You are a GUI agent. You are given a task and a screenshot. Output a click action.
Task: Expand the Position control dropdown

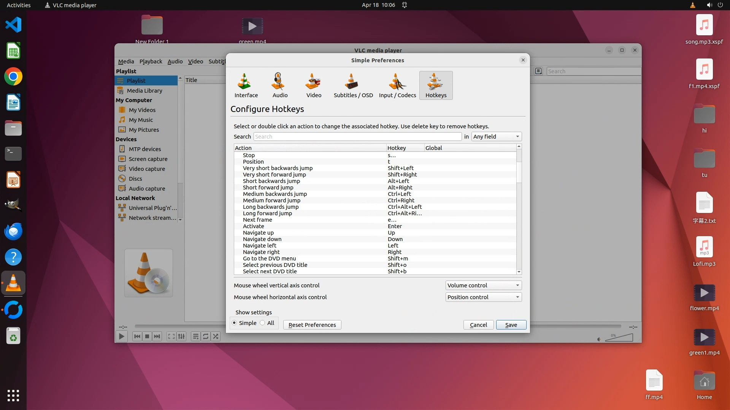click(483, 297)
